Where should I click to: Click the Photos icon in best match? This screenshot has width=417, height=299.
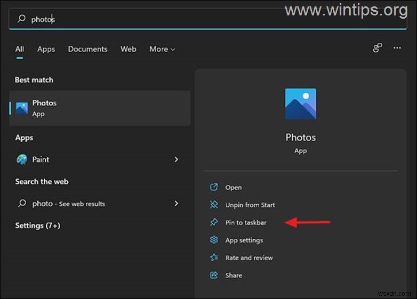click(x=22, y=108)
